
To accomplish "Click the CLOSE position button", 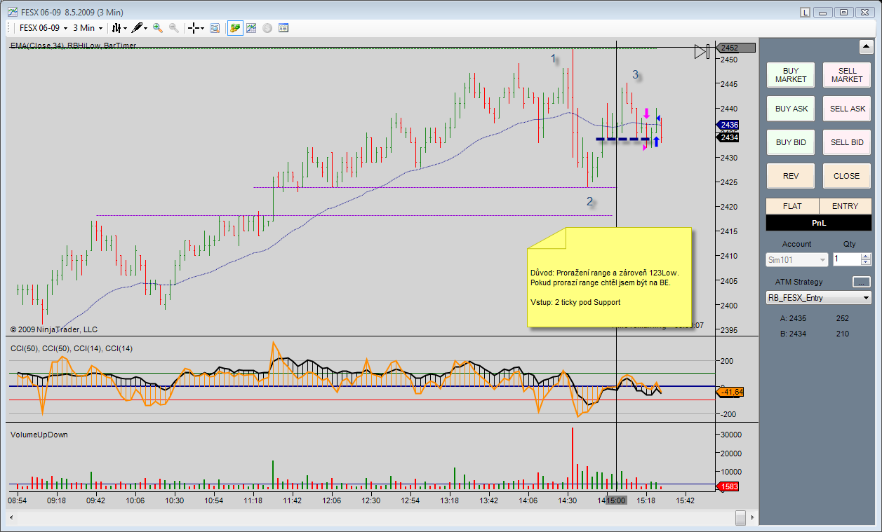I will (x=847, y=176).
